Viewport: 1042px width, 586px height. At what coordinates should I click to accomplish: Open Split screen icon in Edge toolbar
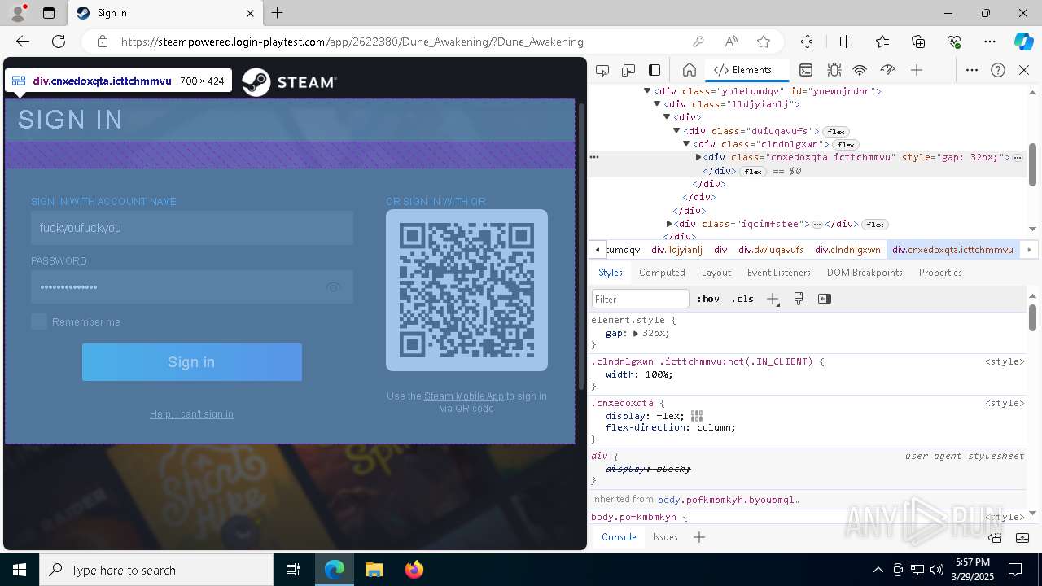point(846,42)
